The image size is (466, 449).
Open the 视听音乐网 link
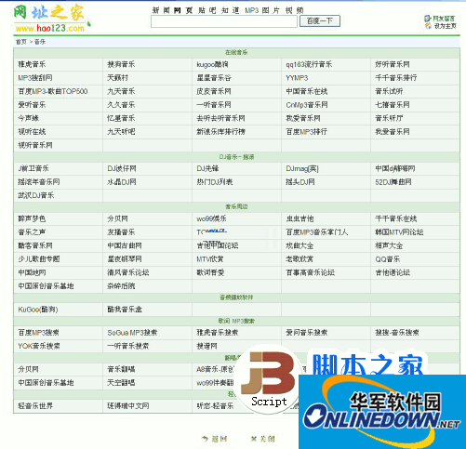(35, 145)
